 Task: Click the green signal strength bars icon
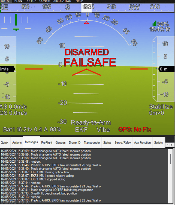click(x=154, y=23)
